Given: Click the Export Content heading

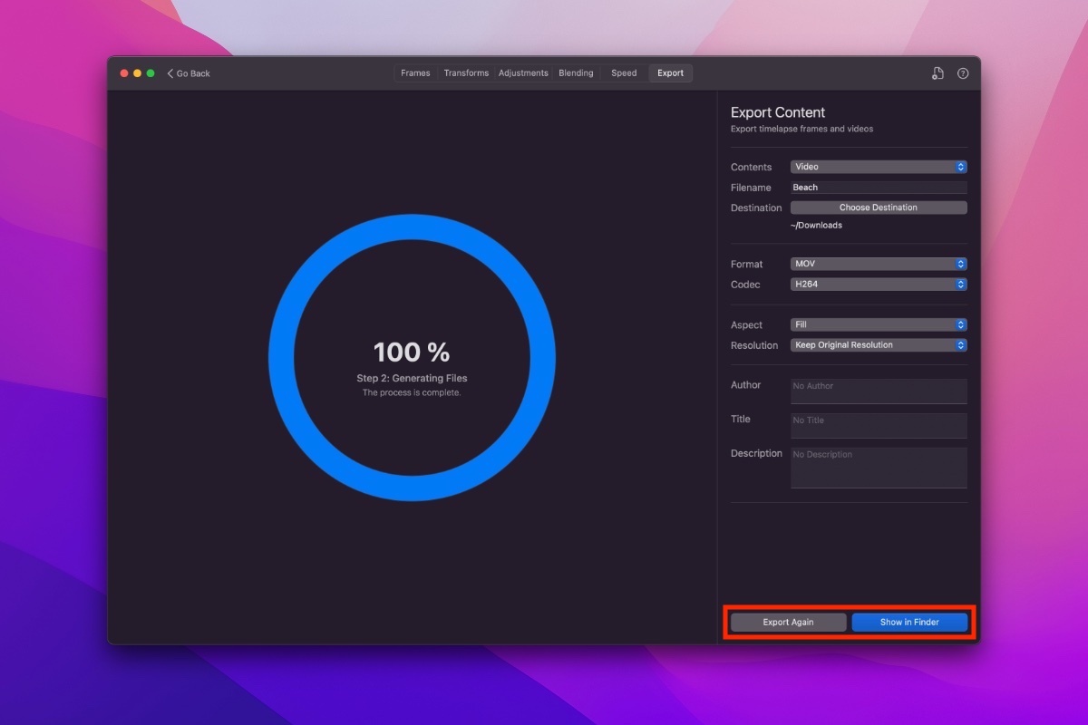Looking at the screenshot, I should [778, 112].
